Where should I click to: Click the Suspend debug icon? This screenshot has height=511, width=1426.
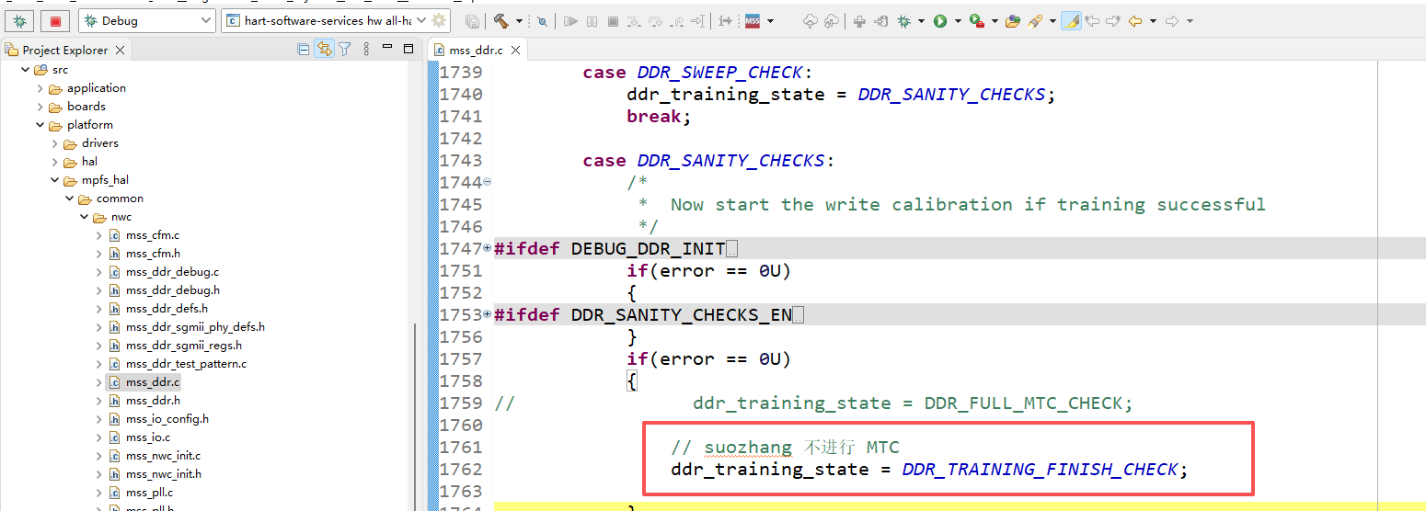592,21
